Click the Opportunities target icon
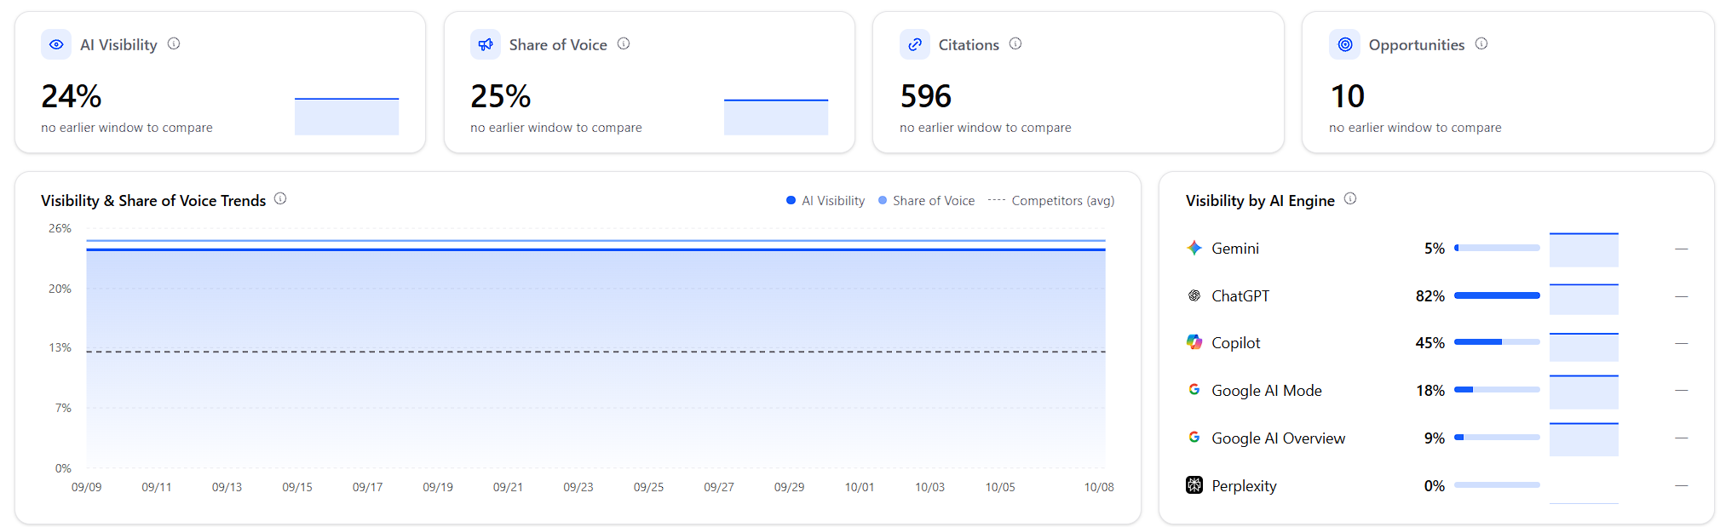The height and width of the screenshot is (527, 1720). tap(1344, 44)
